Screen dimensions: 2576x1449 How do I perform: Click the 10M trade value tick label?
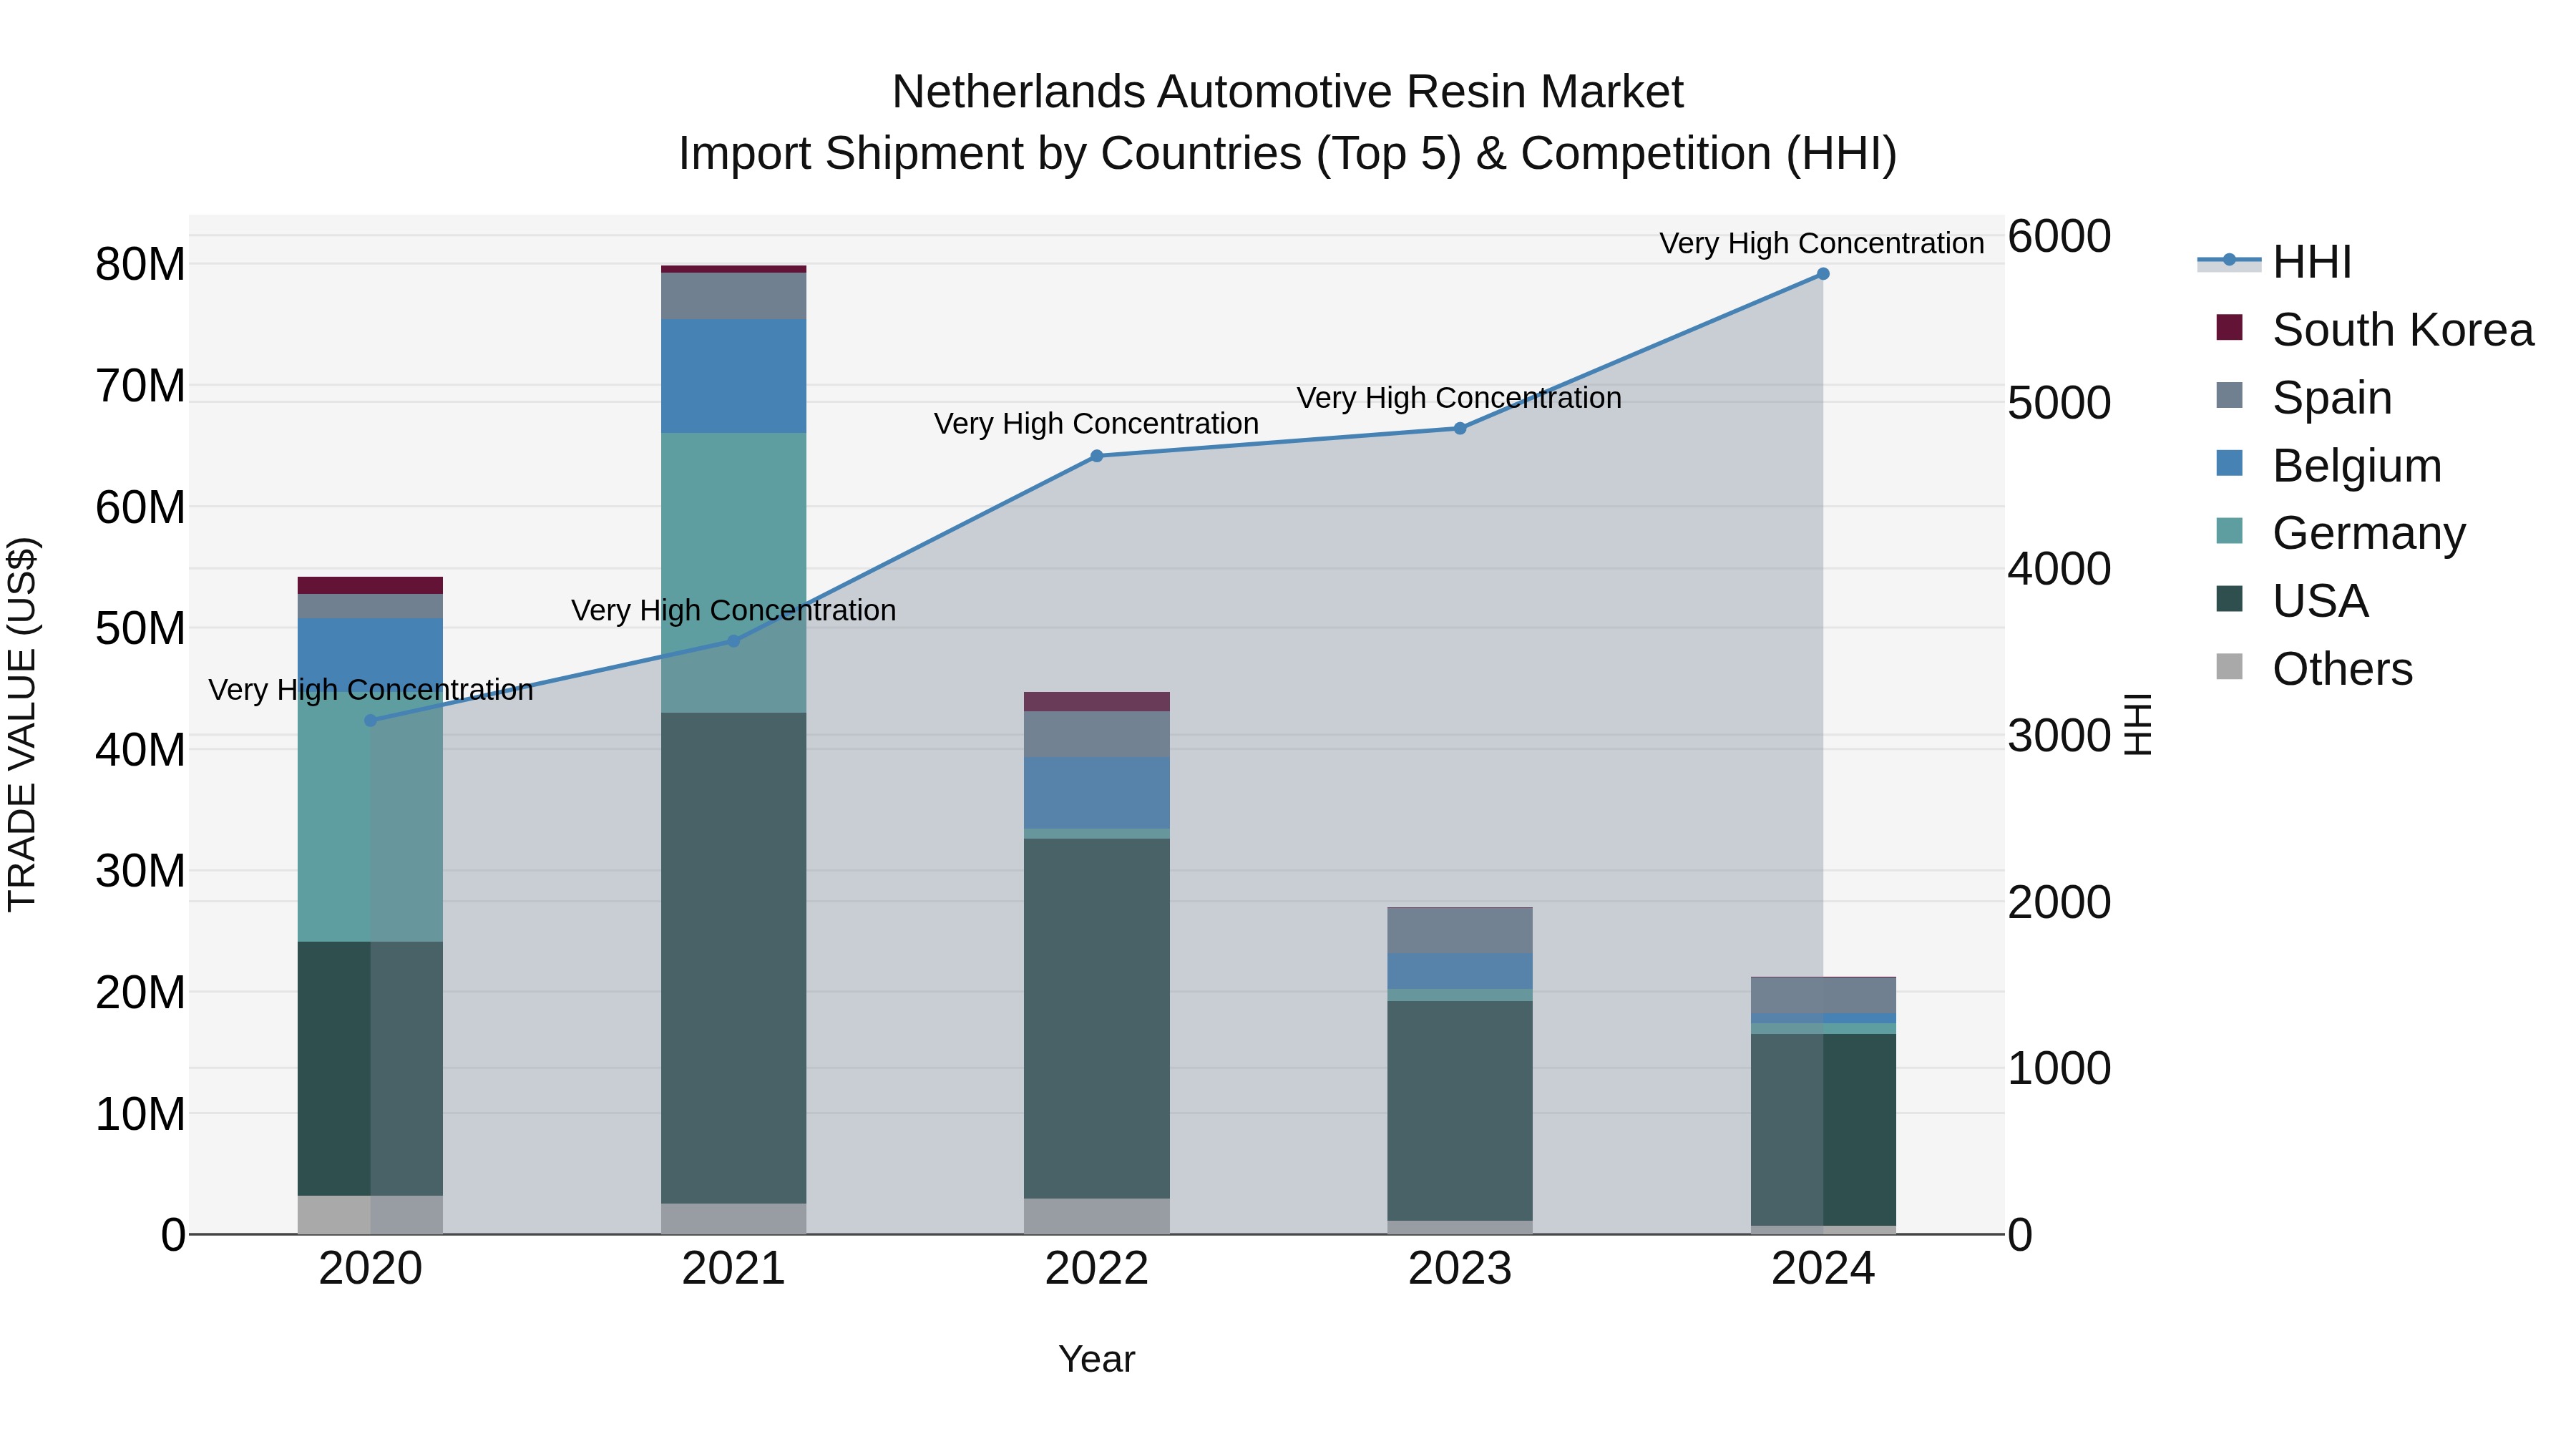point(140,1114)
